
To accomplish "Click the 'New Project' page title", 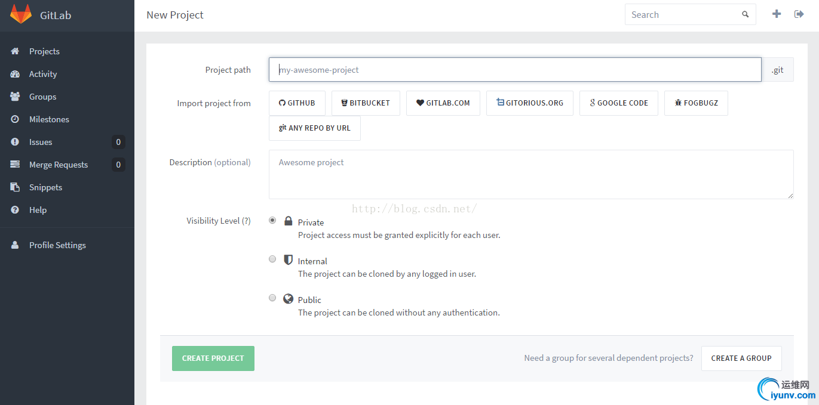I will [x=175, y=15].
